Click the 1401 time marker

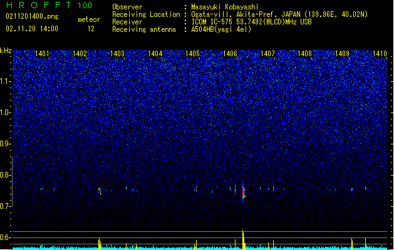[42, 54]
